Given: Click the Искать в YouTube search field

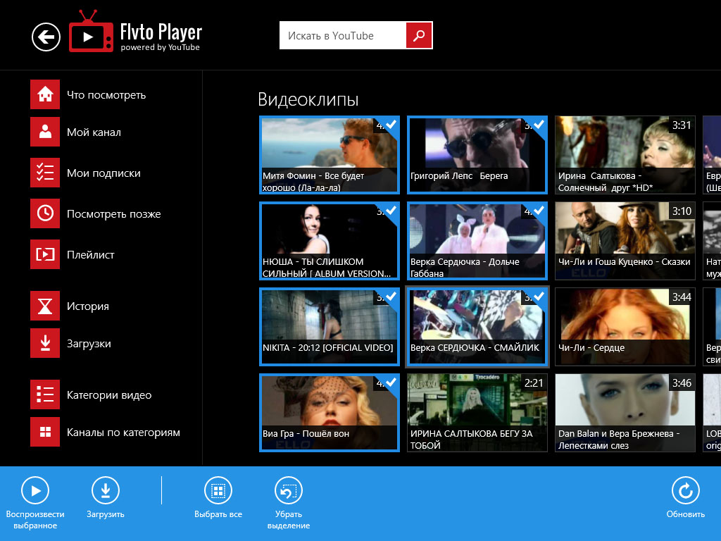Looking at the screenshot, I should tap(343, 35).
